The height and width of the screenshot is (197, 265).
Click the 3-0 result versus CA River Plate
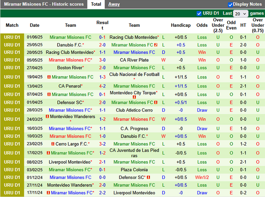pos(102,60)
